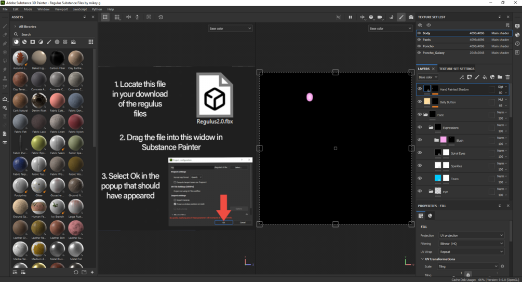Open the File menu

pos(5,9)
